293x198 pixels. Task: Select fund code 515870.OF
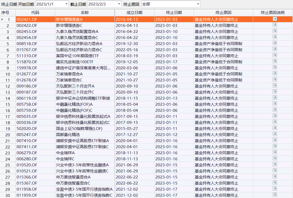27,62
